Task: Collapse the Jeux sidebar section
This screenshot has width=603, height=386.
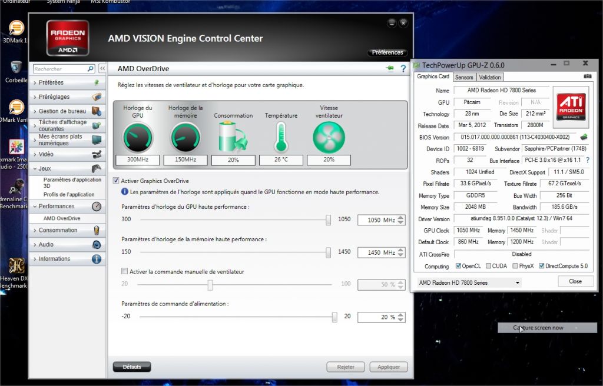Action: point(67,168)
